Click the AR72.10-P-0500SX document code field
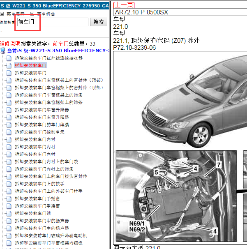This screenshot has height=249, width=247. pyautogui.click(x=180, y=12)
